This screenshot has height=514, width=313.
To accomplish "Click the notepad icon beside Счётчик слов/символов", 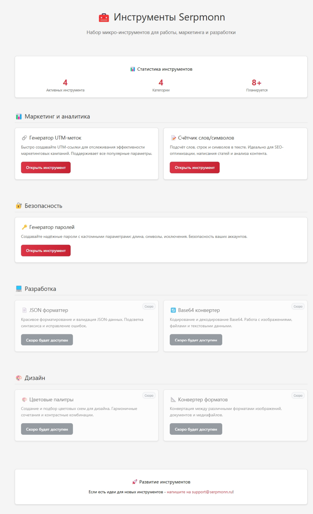I will click(x=173, y=138).
